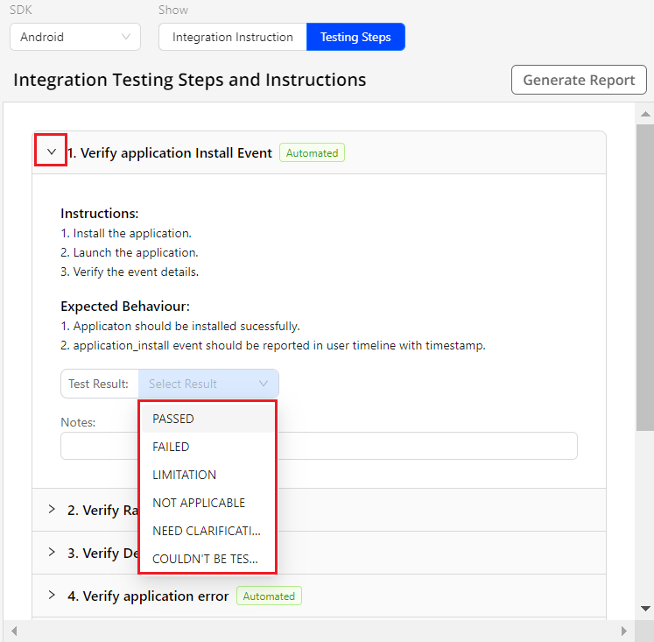Pick the COULDN'T BE TESTED option
The width and height of the screenshot is (654, 642).
click(207, 559)
